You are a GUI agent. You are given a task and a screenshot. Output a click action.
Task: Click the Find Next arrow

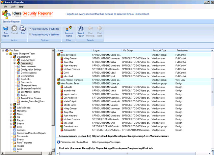(99, 28)
